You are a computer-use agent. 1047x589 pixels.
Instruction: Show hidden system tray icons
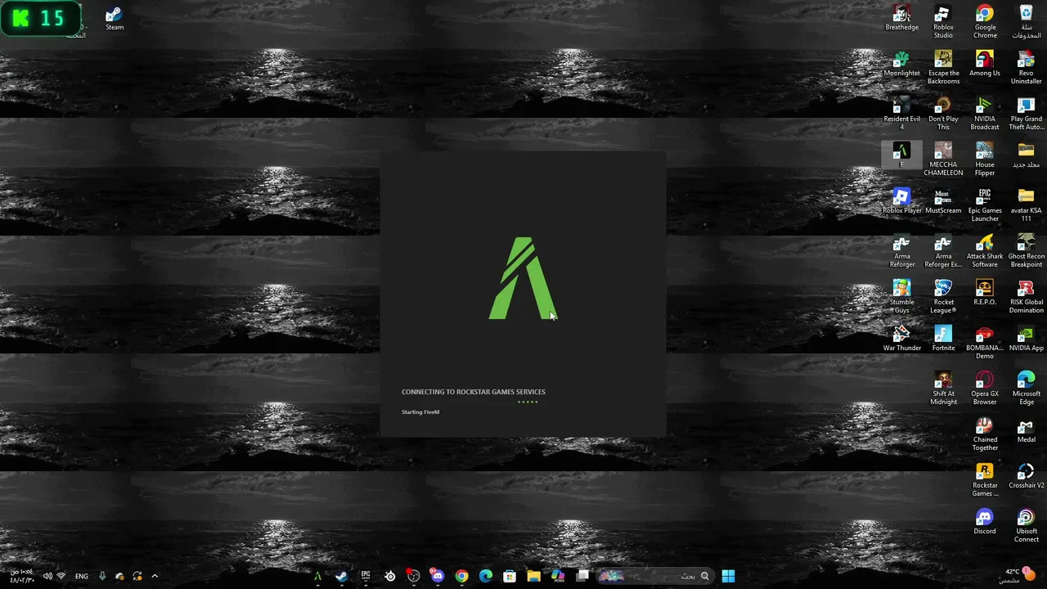[x=155, y=576]
